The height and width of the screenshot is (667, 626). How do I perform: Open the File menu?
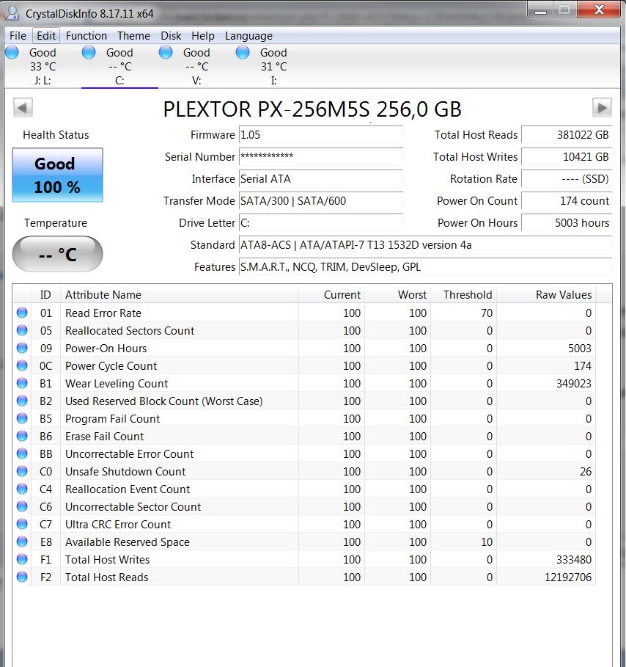pos(18,36)
